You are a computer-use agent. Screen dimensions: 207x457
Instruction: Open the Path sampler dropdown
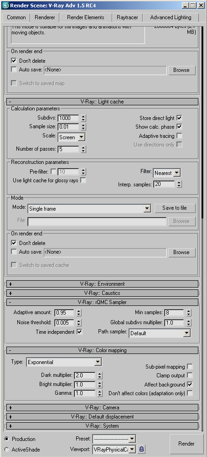[160, 333]
